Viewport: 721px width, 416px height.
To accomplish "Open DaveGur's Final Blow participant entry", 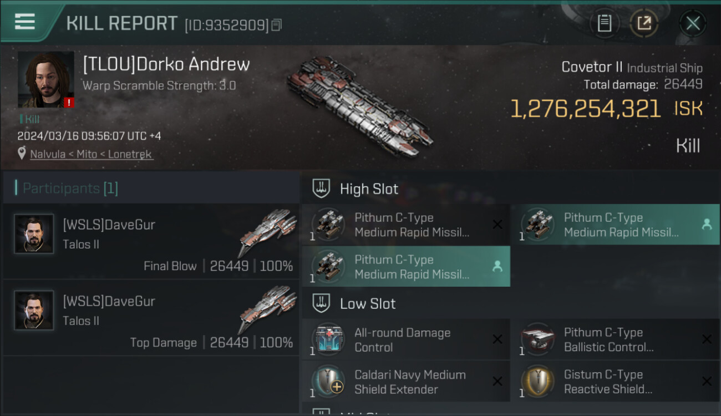I will [151, 242].
